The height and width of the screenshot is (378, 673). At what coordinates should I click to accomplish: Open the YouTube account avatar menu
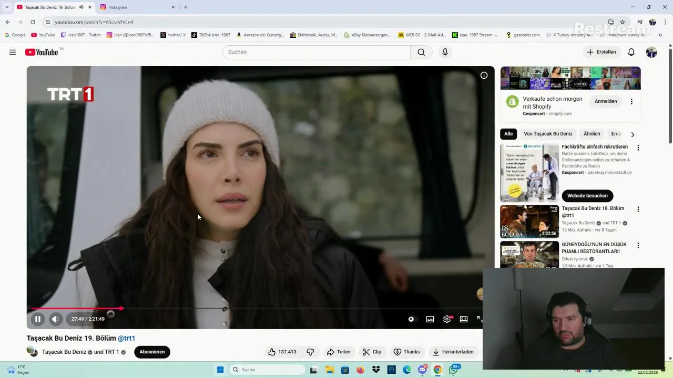[651, 52]
